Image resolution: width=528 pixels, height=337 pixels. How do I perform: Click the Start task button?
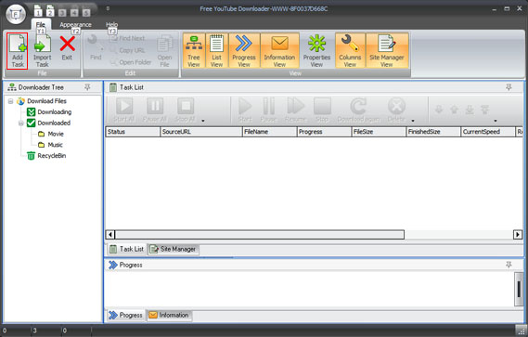[x=245, y=110]
